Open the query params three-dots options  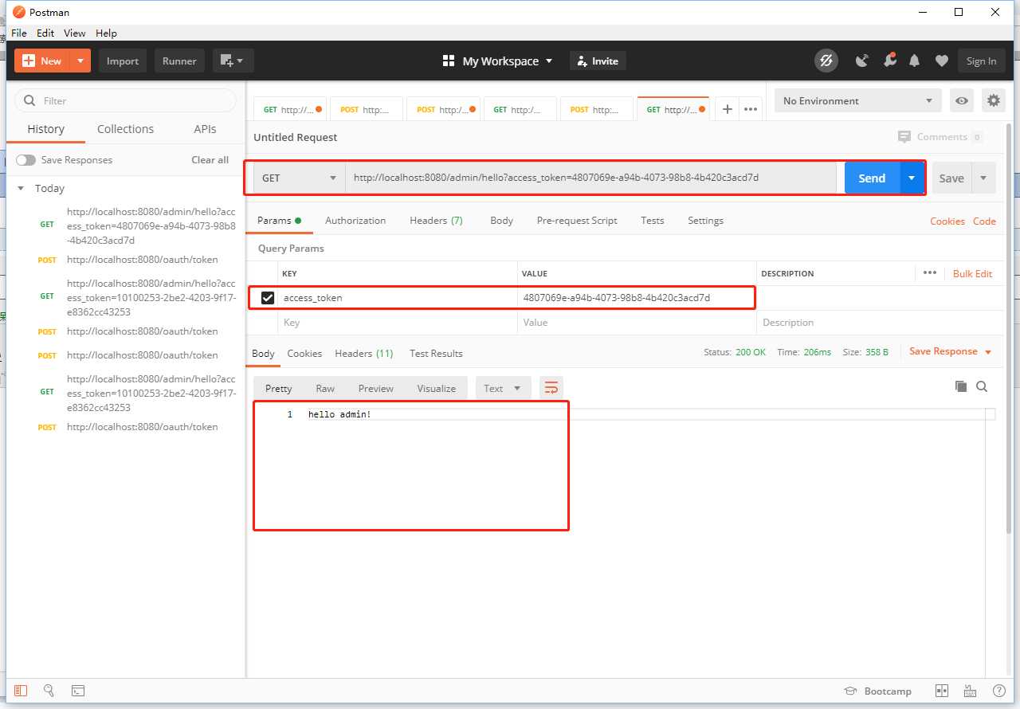click(930, 272)
